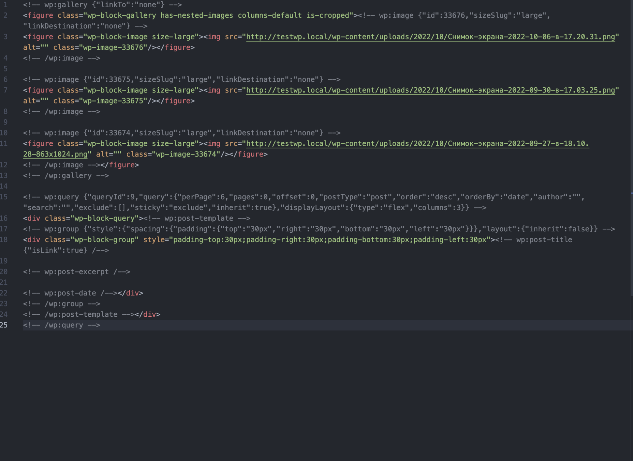Click the '"linkDestination":"none"}' text on line 2
633x461 pixels.
pos(77,26)
